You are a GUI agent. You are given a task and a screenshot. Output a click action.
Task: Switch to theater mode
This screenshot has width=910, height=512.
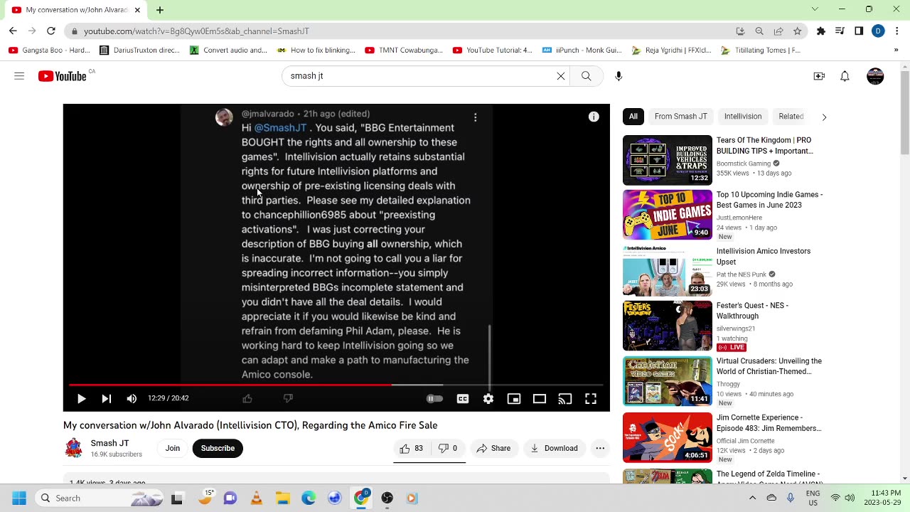point(540,399)
